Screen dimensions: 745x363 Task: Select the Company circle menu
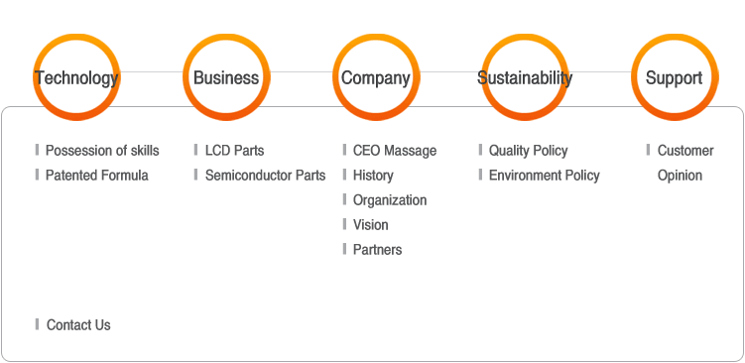376,77
